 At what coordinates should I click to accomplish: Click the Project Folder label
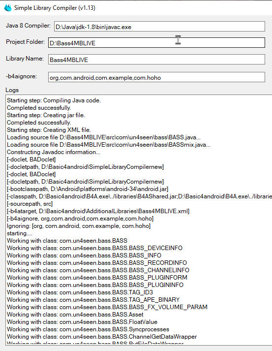[25, 42]
